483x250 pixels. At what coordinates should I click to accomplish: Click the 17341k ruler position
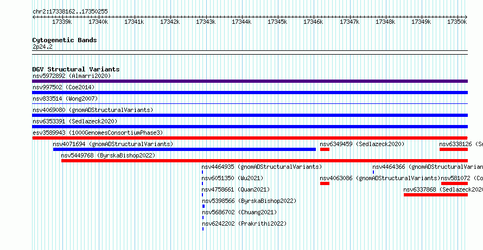coord(134,22)
